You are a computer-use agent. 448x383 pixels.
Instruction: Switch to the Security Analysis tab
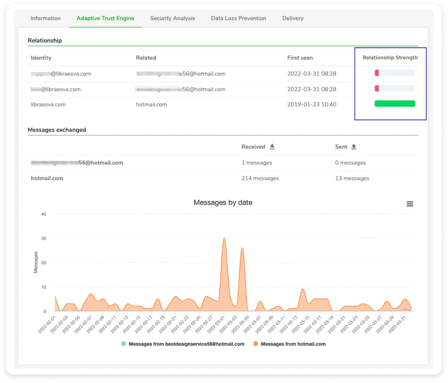pos(172,18)
